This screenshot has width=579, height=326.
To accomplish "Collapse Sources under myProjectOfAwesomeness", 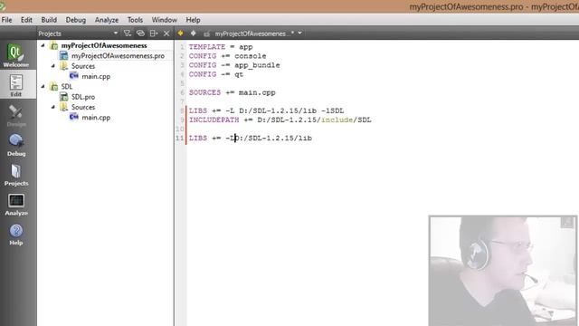I will click(x=53, y=66).
